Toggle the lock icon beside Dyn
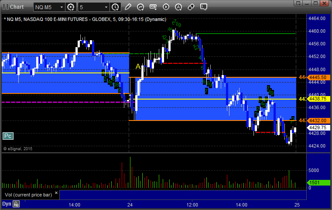The height and width of the screenshot is (210, 332). (x=16, y=204)
